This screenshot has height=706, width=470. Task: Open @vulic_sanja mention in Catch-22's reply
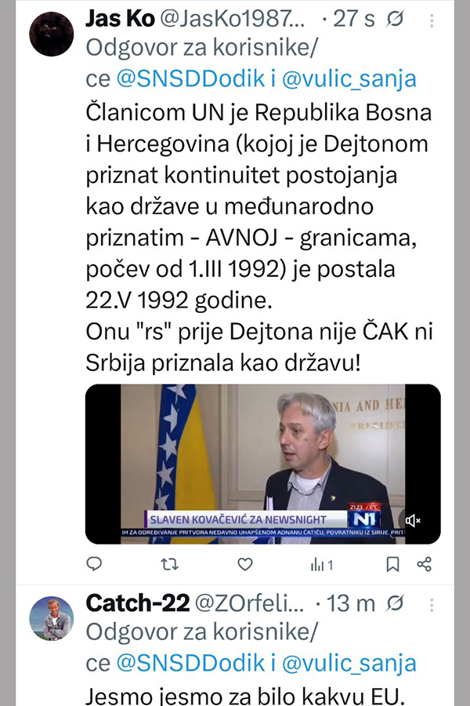349,663
